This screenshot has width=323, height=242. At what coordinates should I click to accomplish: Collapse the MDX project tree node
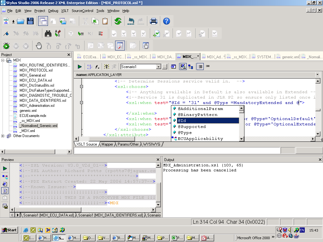(3, 60)
